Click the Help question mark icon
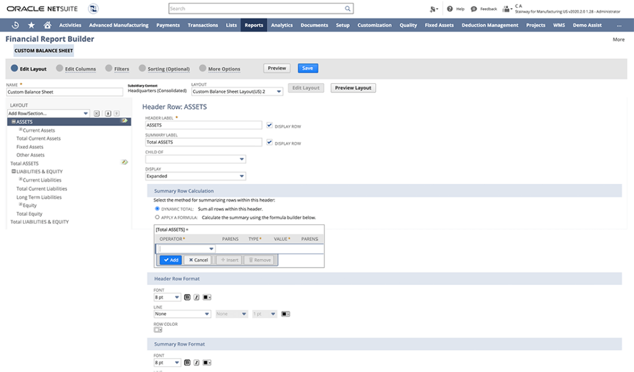The height and width of the screenshot is (372, 634). 450,9
